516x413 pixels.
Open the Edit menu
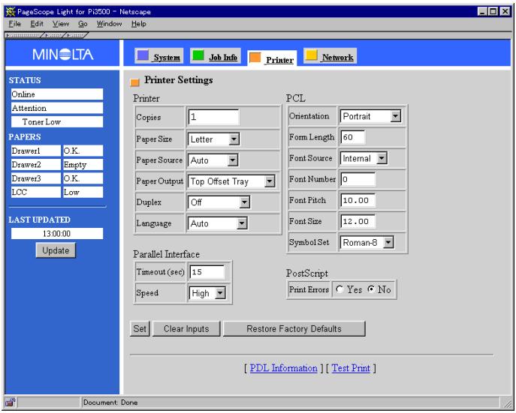[37, 24]
